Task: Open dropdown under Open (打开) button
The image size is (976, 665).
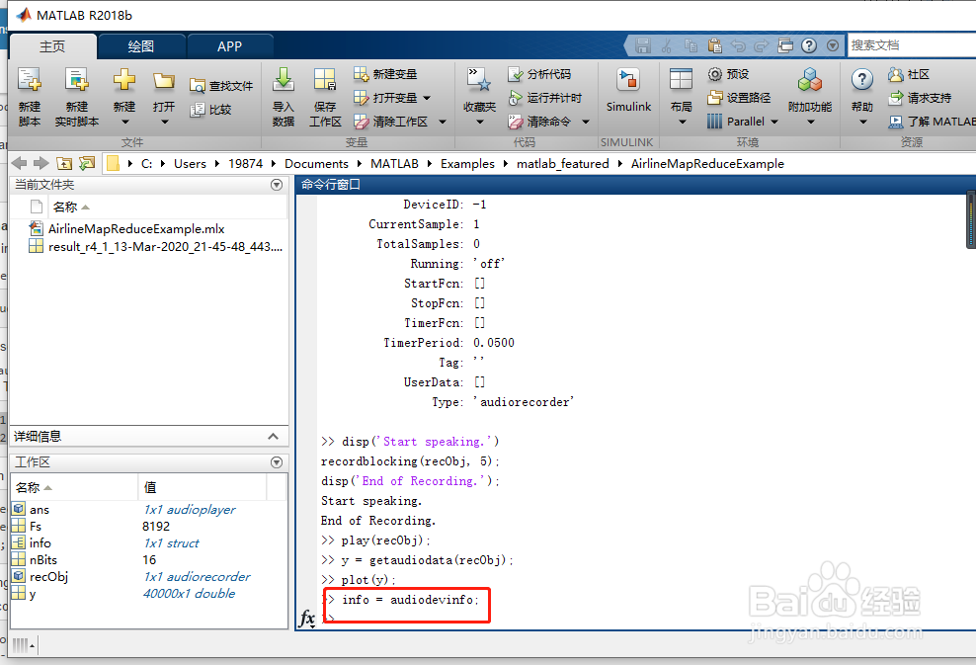Action: point(164,123)
